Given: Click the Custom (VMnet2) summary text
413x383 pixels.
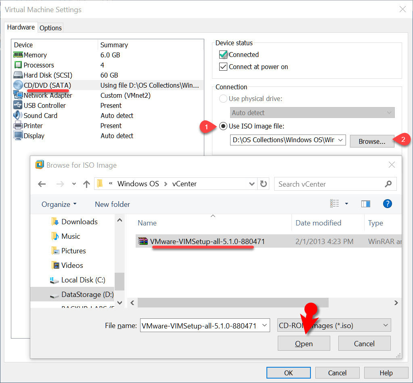Looking at the screenshot, I should pos(126,95).
